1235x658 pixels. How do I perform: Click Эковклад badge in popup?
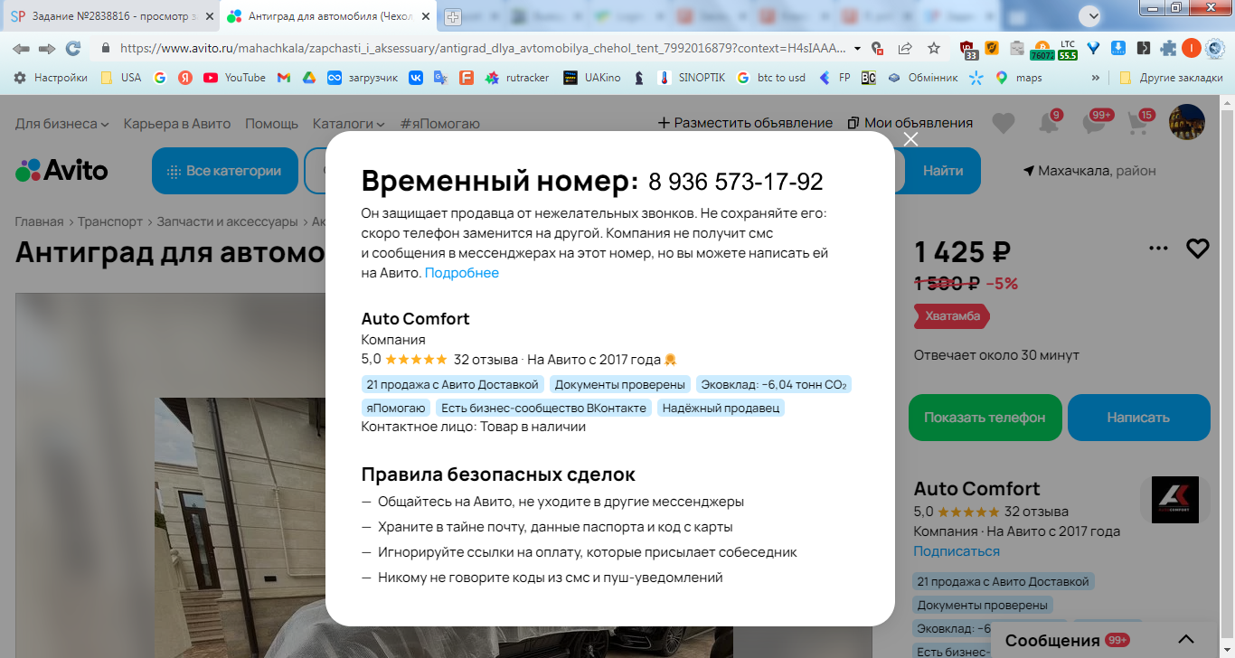pos(774,384)
